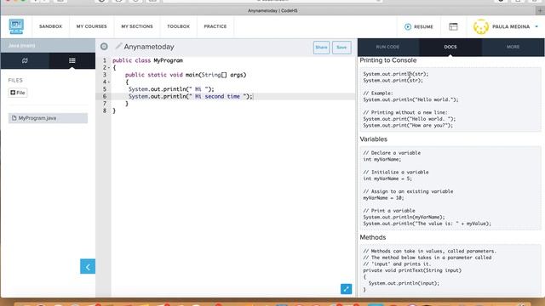Collapse the code fold on line 4
Screen dimensions: 545x306
(x=109, y=82)
